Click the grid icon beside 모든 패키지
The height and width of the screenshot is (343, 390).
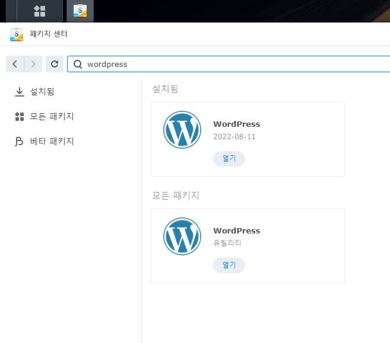[20, 116]
